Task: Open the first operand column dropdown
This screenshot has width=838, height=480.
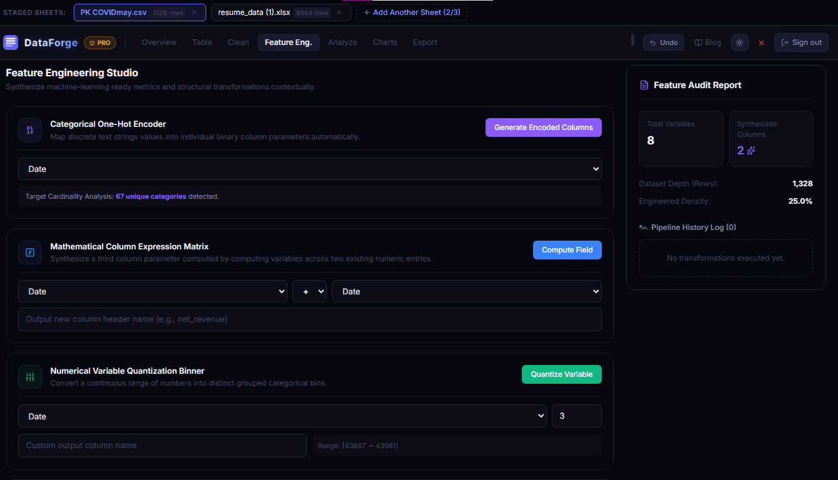Action: (x=153, y=291)
